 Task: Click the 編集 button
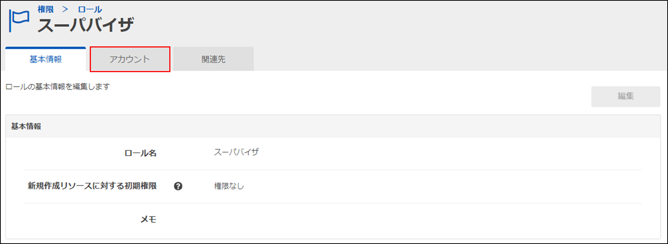tap(626, 96)
